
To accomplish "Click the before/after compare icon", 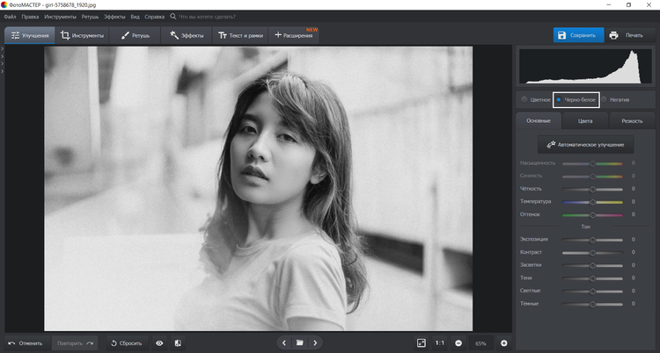I will 178,342.
